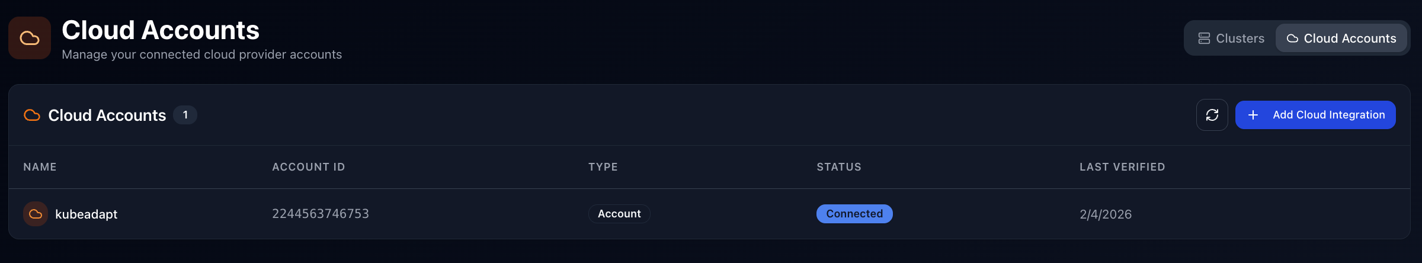Click the orange cloud logo beside the page title
This screenshot has width=1422, height=263.
(30, 38)
